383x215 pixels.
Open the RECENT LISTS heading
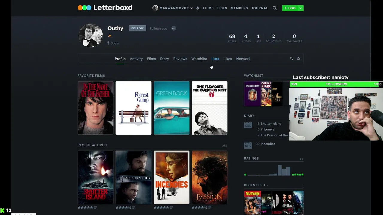pos(256,185)
